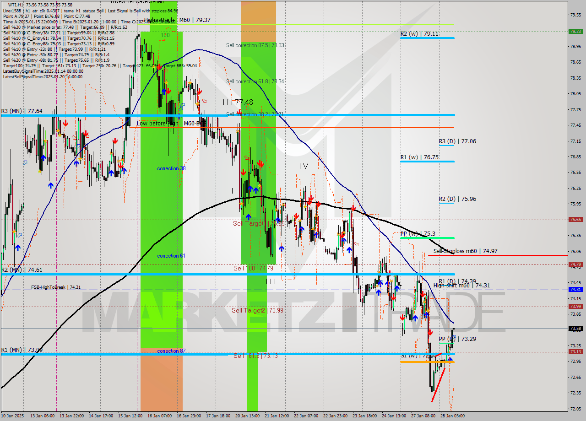Click the FSB-HighToBreak | 74.31 label
The image size is (586, 421).
56,287
